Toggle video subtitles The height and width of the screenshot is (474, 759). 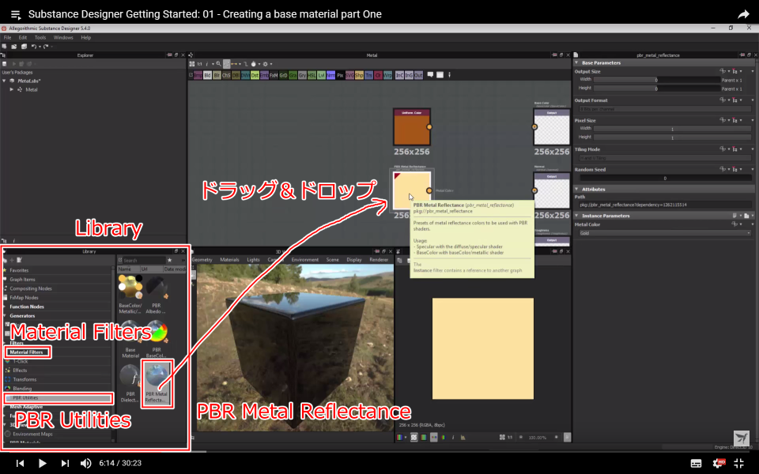(696, 464)
